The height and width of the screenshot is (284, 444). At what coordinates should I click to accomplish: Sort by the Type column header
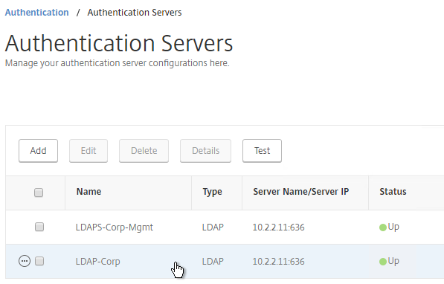(x=213, y=192)
